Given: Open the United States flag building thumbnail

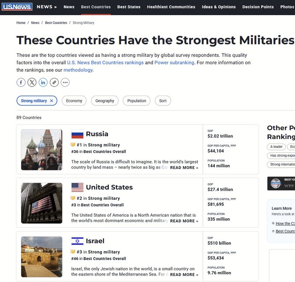Looking at the screenshot, I should pyautogui.click(x=42, y=203).
